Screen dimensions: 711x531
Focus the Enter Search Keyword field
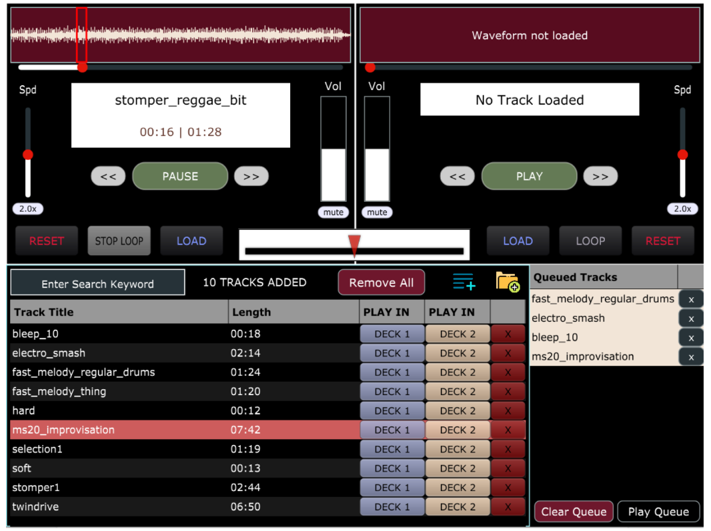(x=97, y=282)
